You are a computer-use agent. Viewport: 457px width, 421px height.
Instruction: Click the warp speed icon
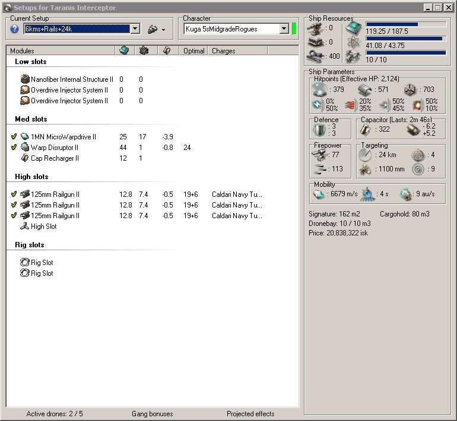[x=406, y=194]
